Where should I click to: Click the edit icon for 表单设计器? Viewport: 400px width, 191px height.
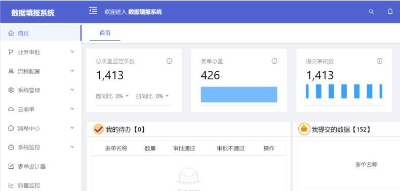coord(11,167)
